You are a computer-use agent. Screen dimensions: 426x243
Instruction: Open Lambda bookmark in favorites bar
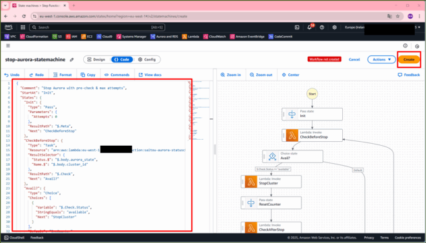(x=190, y=37)
